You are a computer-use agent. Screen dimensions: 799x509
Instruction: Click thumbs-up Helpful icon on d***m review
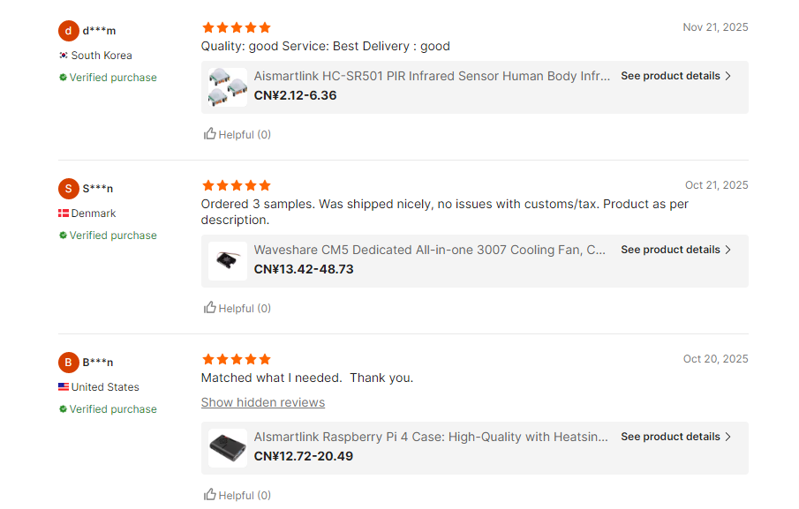click(210, 134)
